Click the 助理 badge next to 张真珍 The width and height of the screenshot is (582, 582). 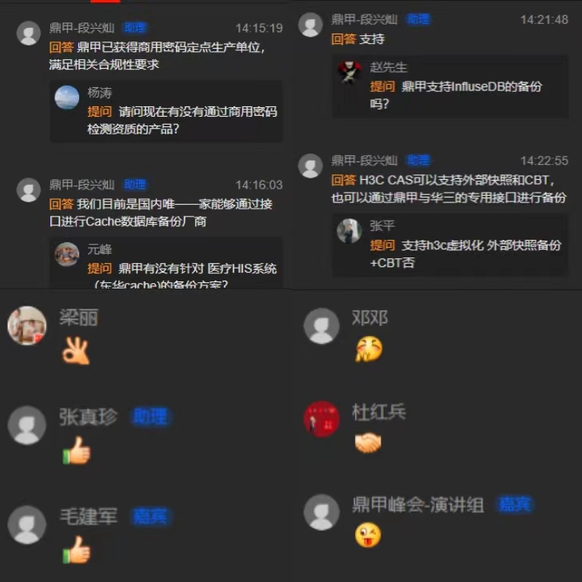coord(150,417)
